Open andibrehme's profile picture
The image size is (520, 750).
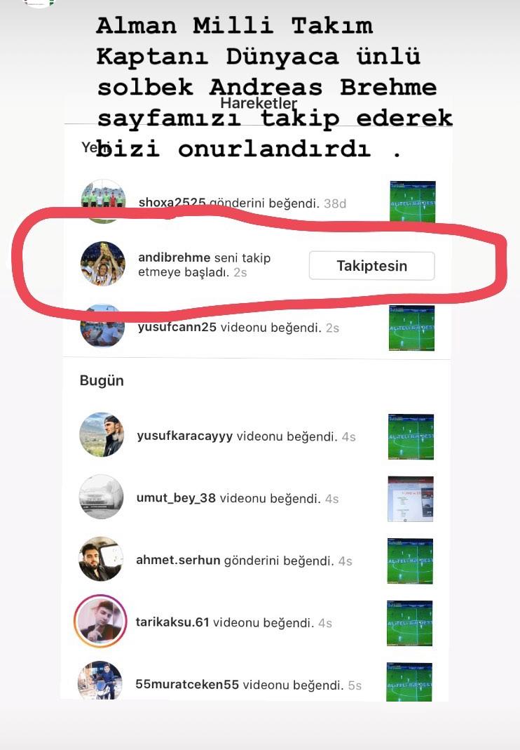coord(103,264)
